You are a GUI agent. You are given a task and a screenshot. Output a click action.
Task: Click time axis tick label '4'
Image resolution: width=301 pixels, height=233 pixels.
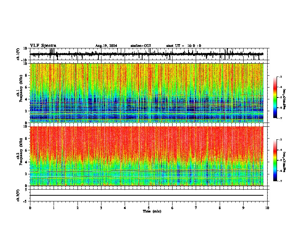pyautogui.click(x=125, y=208)
